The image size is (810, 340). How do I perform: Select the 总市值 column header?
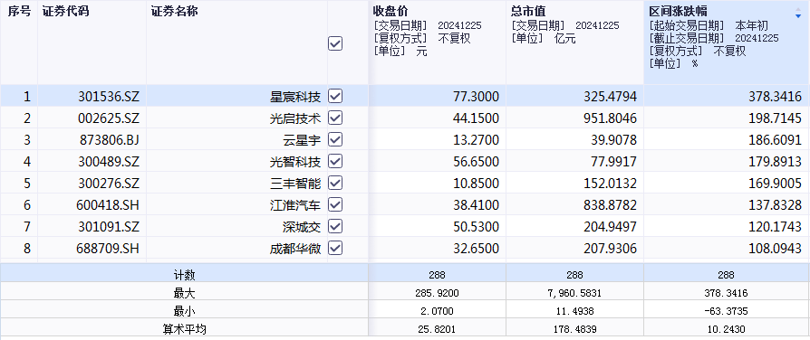pos(528,12)
